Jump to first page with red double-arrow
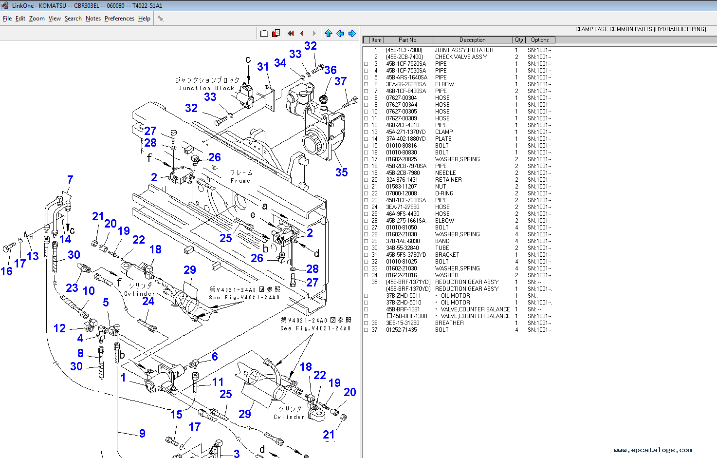 pos(291,34)
